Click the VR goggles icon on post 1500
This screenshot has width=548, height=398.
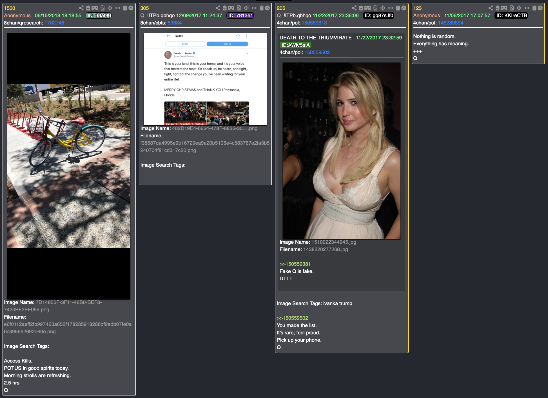pos(95,8)
